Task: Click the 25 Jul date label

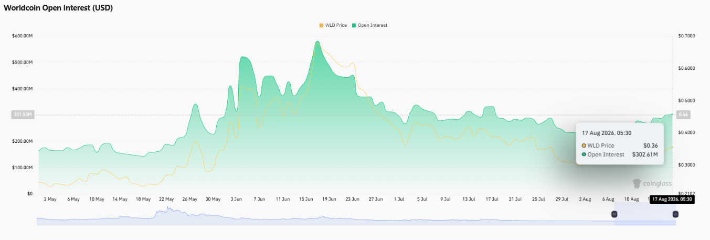Action: [x=538, y=200]
